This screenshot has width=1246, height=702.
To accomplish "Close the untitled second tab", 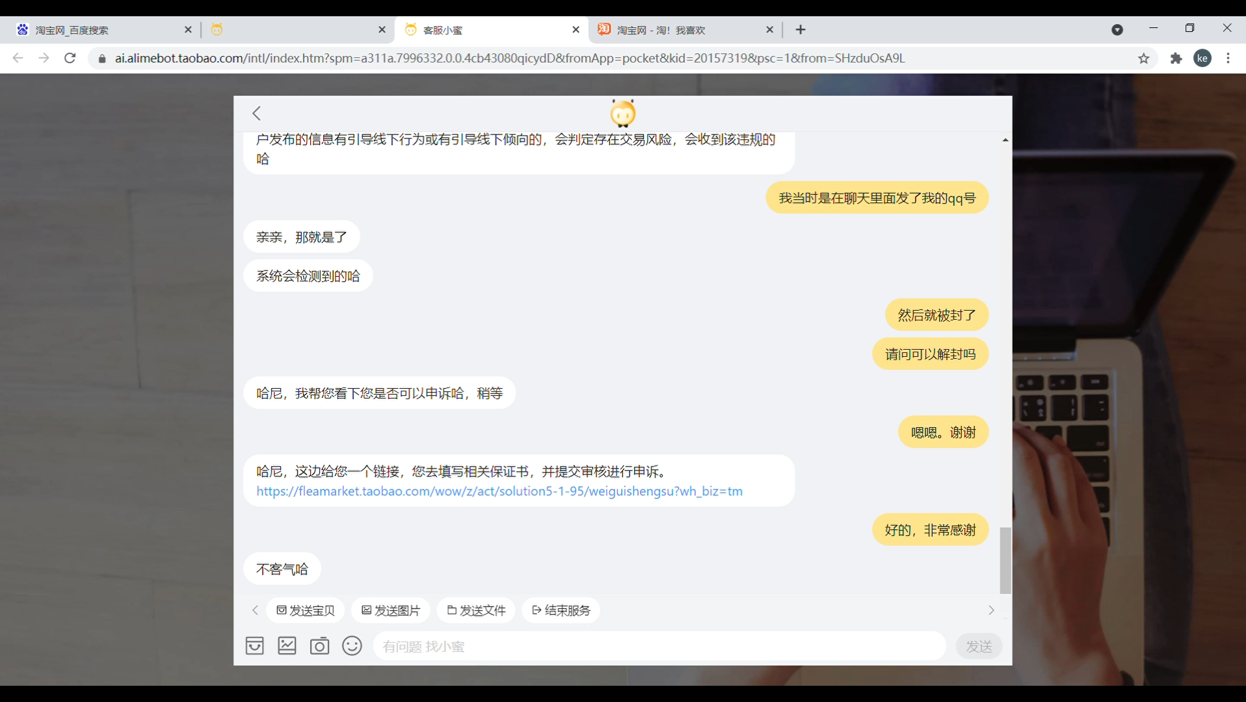I will coord(382,30).
